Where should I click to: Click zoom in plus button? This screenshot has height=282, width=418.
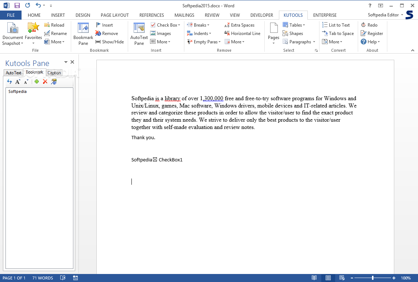coord(394,278)
